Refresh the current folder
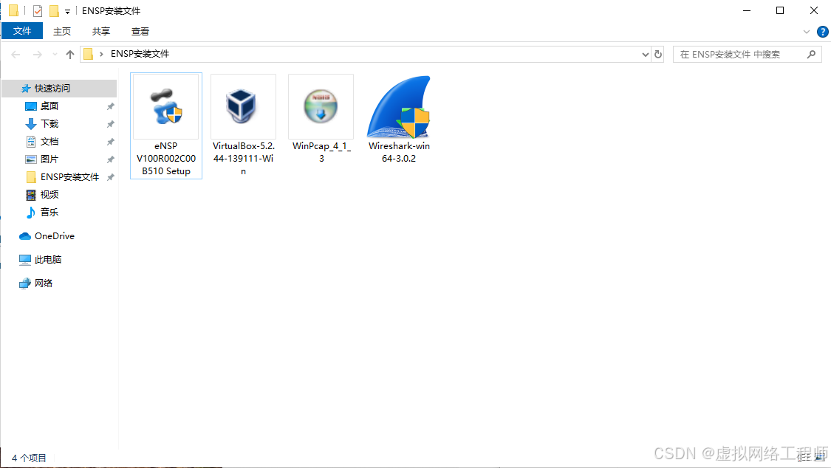 point(658,55)
